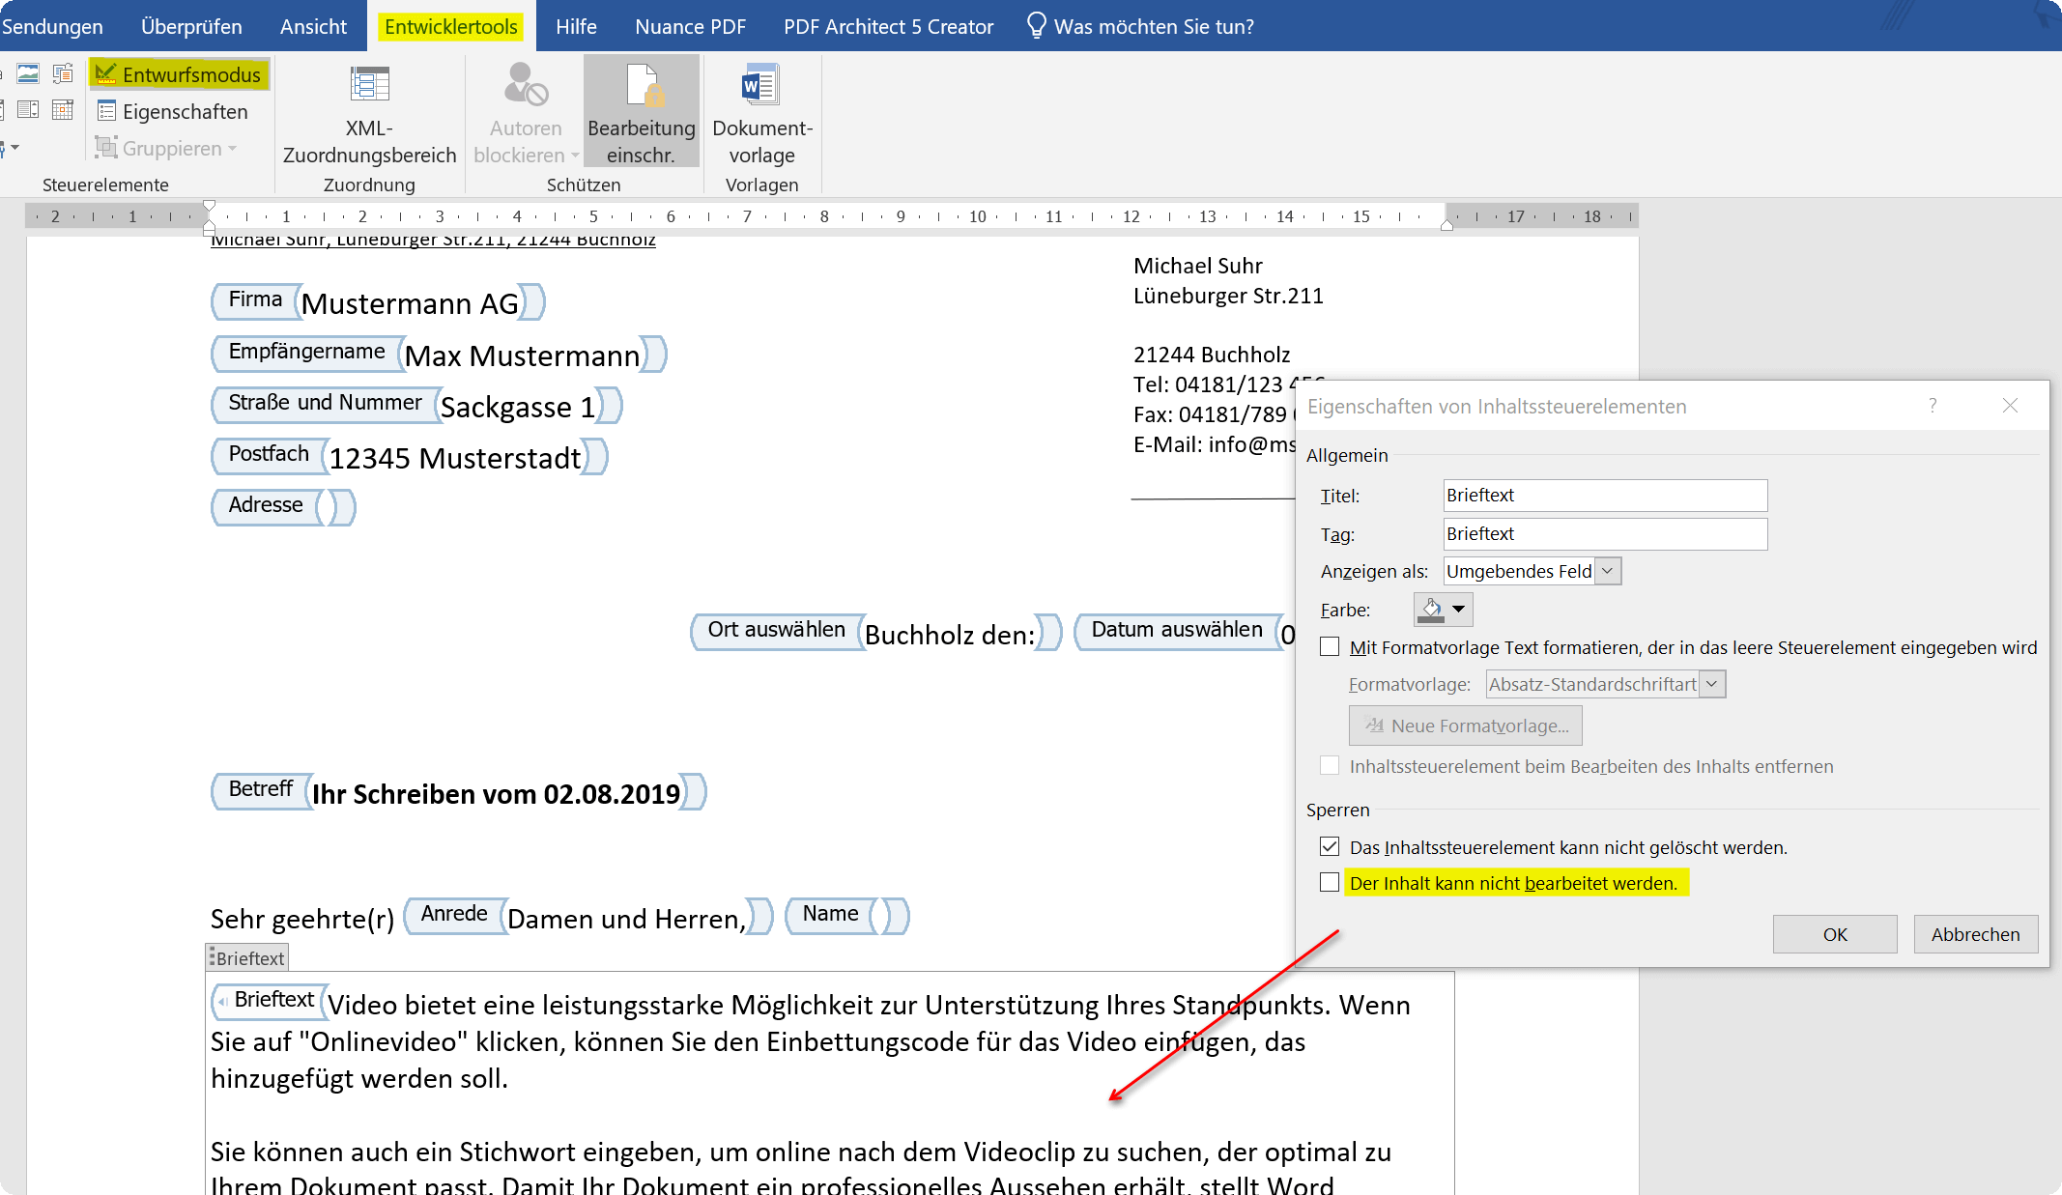This screenshot has width=2062, height=1195.
Task: Expand the Anzeigen als dropdown
Action: pyautogui.click(x=1607, y=571)
